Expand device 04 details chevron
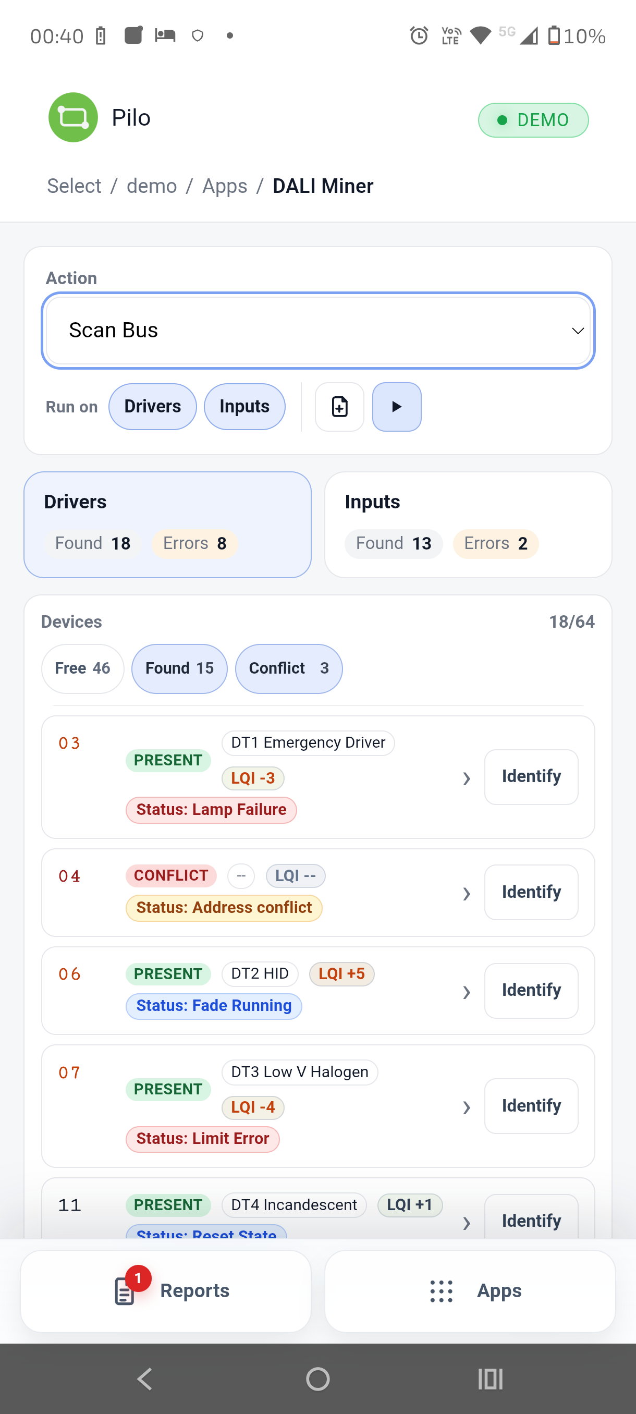 [x=467, y=894]
